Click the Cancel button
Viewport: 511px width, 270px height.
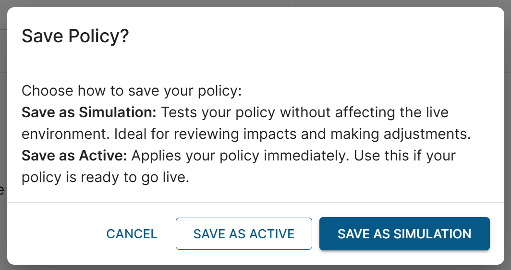point(132,234)
